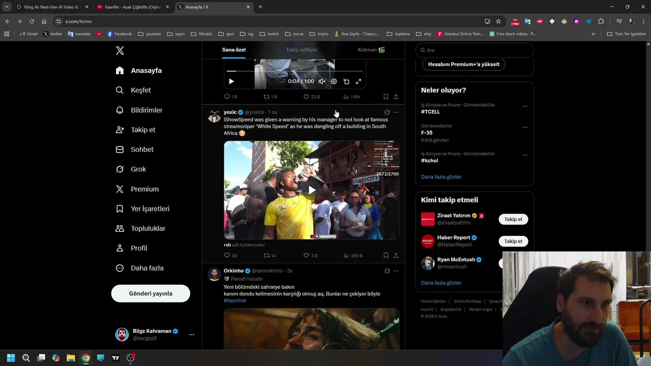This screenshot has height=366, width=651.
Task: Unmute the top video
Action: point(322,81)
